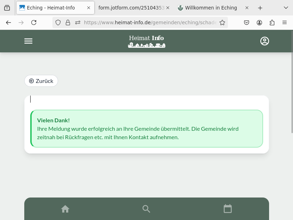This screenshot has width=293, height=220.
Task: Go to home in bottom navigation
Action: tap(65, 209)
